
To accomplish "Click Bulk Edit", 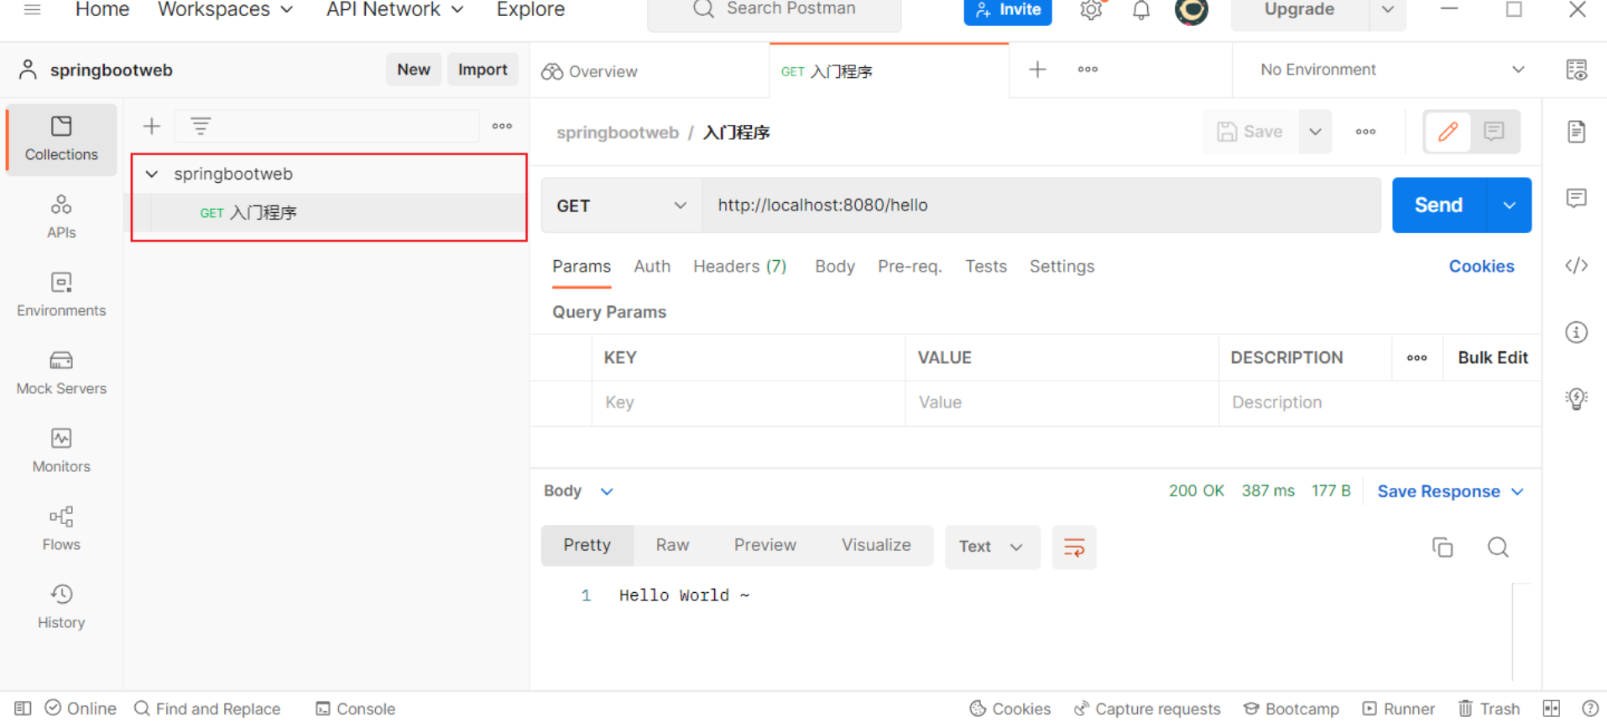I will click(1492, 358).
